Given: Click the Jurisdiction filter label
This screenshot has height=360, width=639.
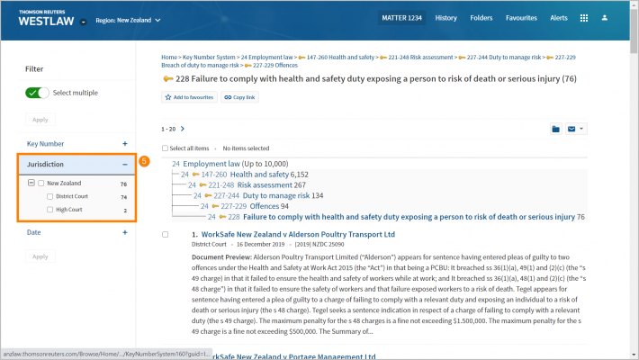Looking at the screenshot, I should click(45, 165).
